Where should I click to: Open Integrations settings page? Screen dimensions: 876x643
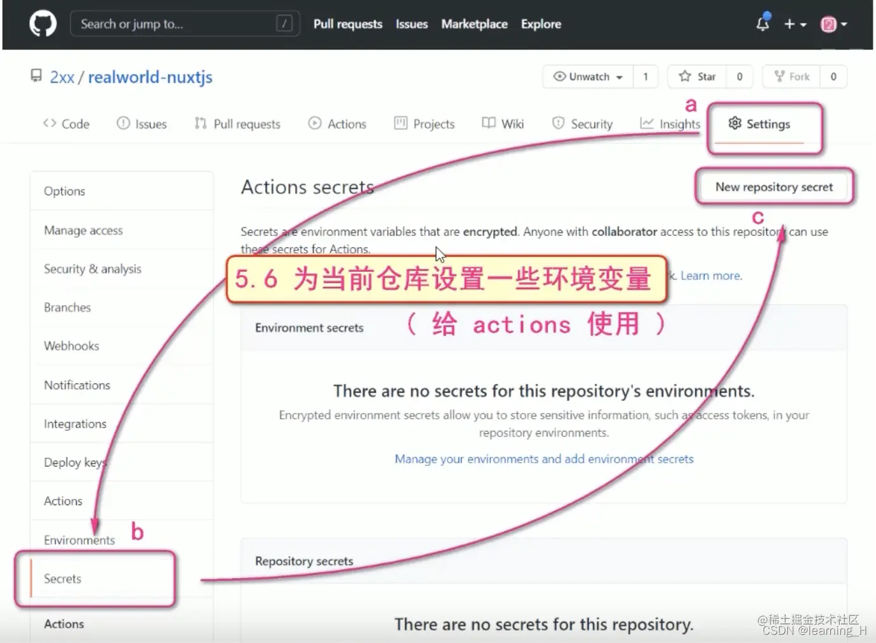[121, 424]
